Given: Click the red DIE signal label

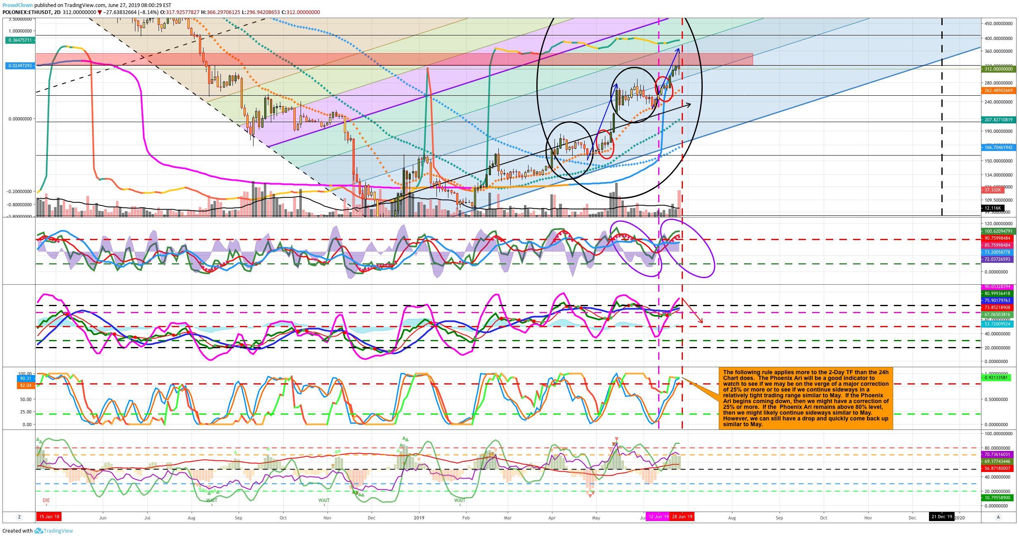Looking at the screenshot, I should 46,500.
